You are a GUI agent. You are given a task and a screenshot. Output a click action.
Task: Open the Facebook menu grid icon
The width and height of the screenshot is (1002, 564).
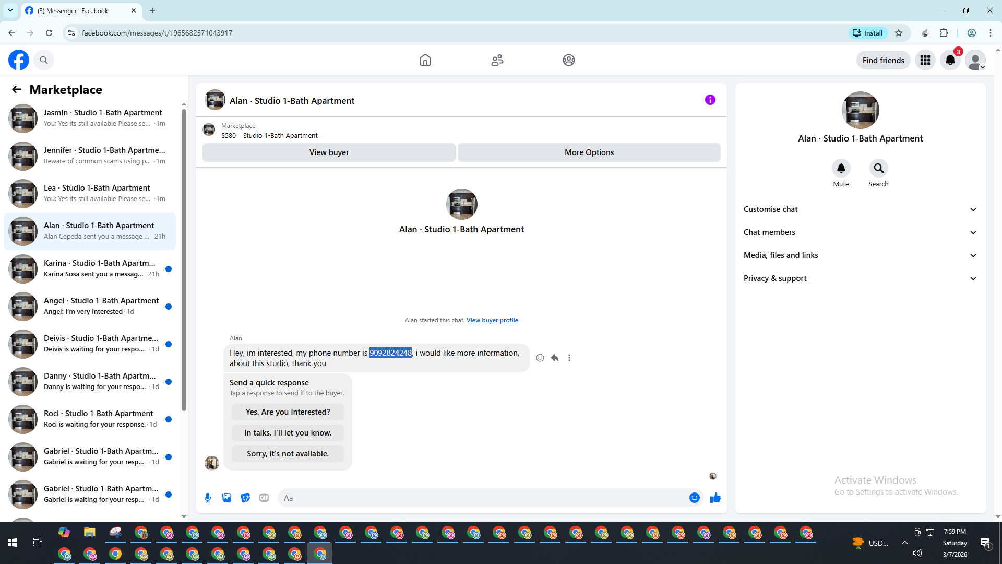tap(925, 60)
